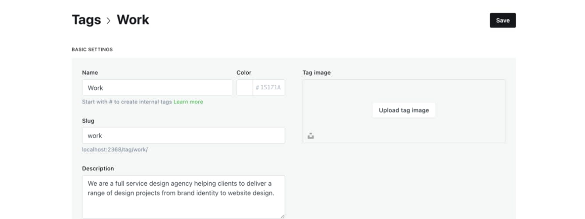Click the Slug input field
Viewport: 585px width, 219px height.
(183, 135)
